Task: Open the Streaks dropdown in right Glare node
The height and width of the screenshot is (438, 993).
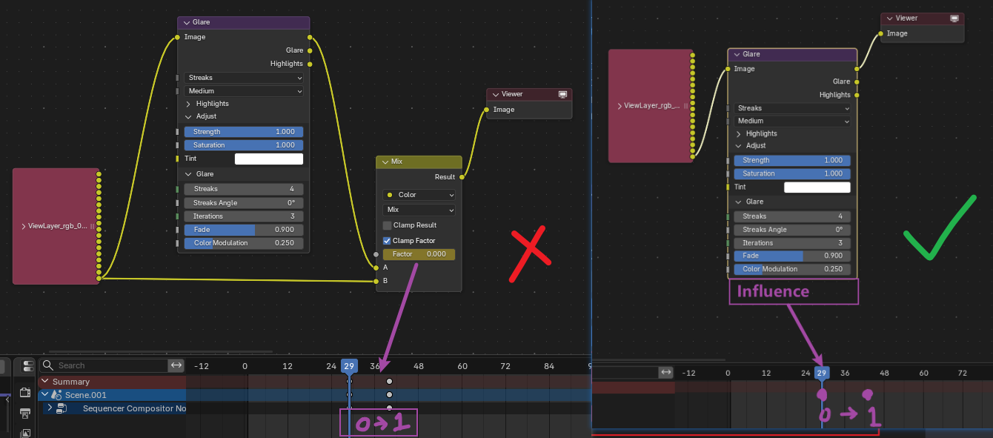Action: 792,108
